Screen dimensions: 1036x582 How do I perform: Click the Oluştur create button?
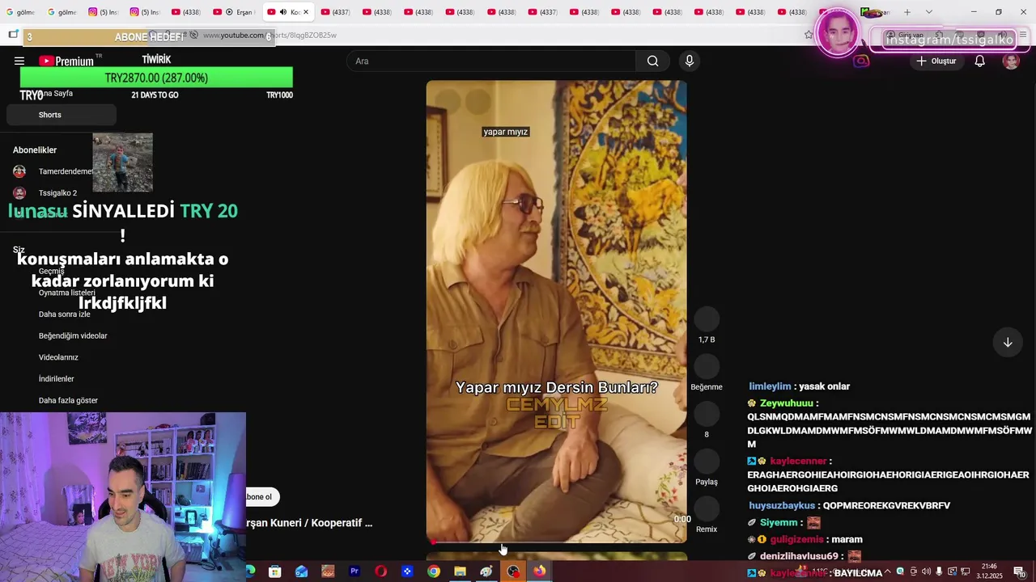[936, 61]
